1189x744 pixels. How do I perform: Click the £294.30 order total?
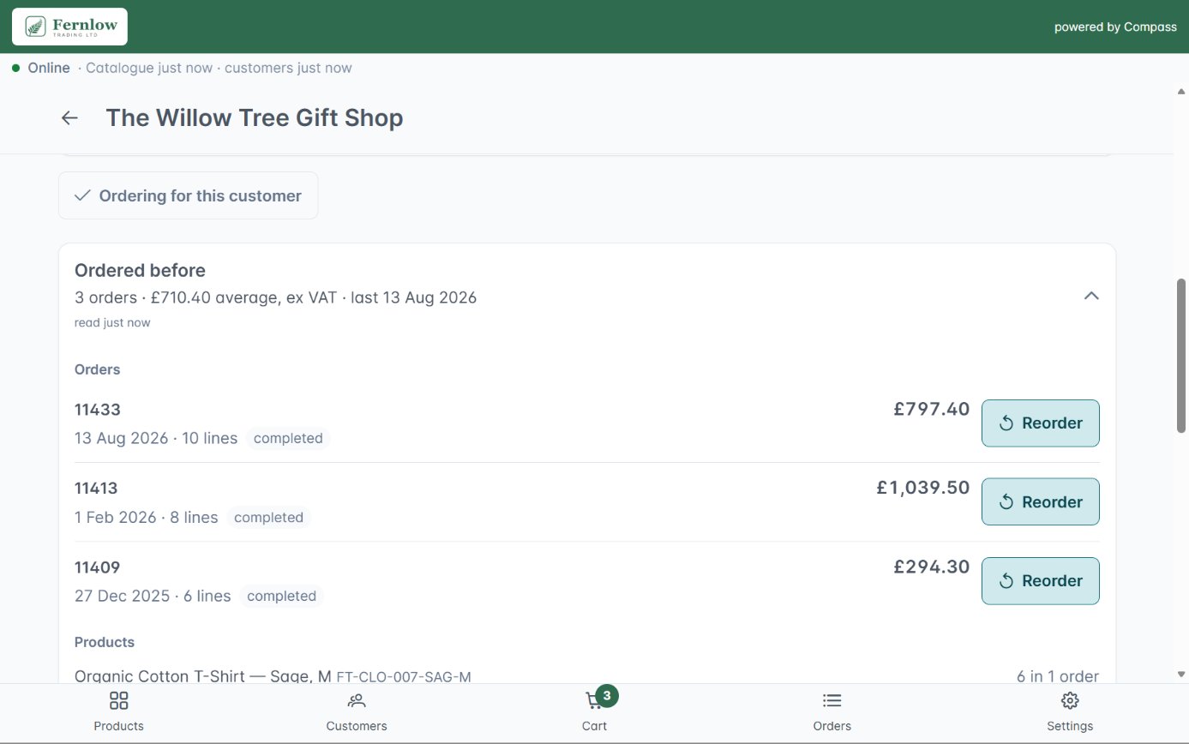(x=932, y=567)
